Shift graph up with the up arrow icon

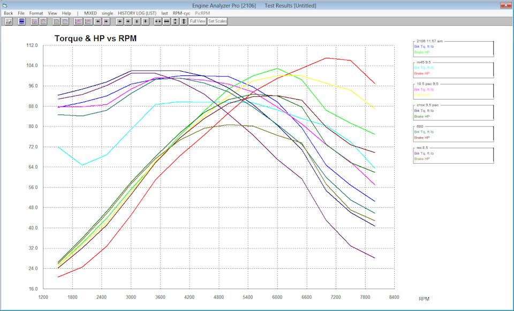137,21
